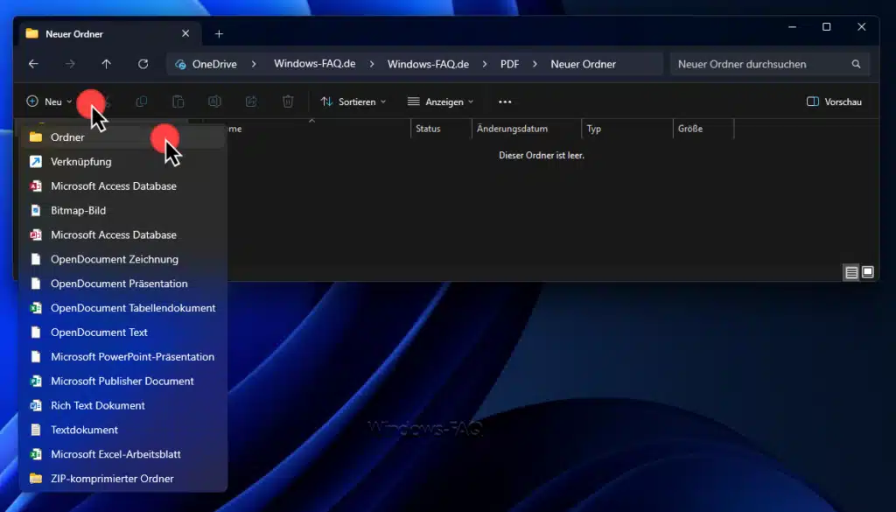
Task: Click Neuer Ordner breadcrumb segment
Action: 583,64
